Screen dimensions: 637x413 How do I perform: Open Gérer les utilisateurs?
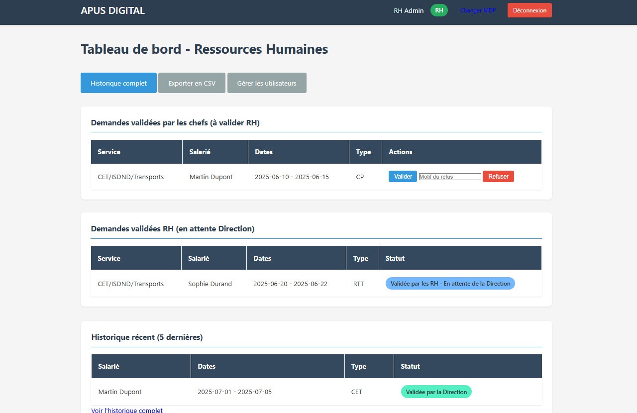[267, 83]
